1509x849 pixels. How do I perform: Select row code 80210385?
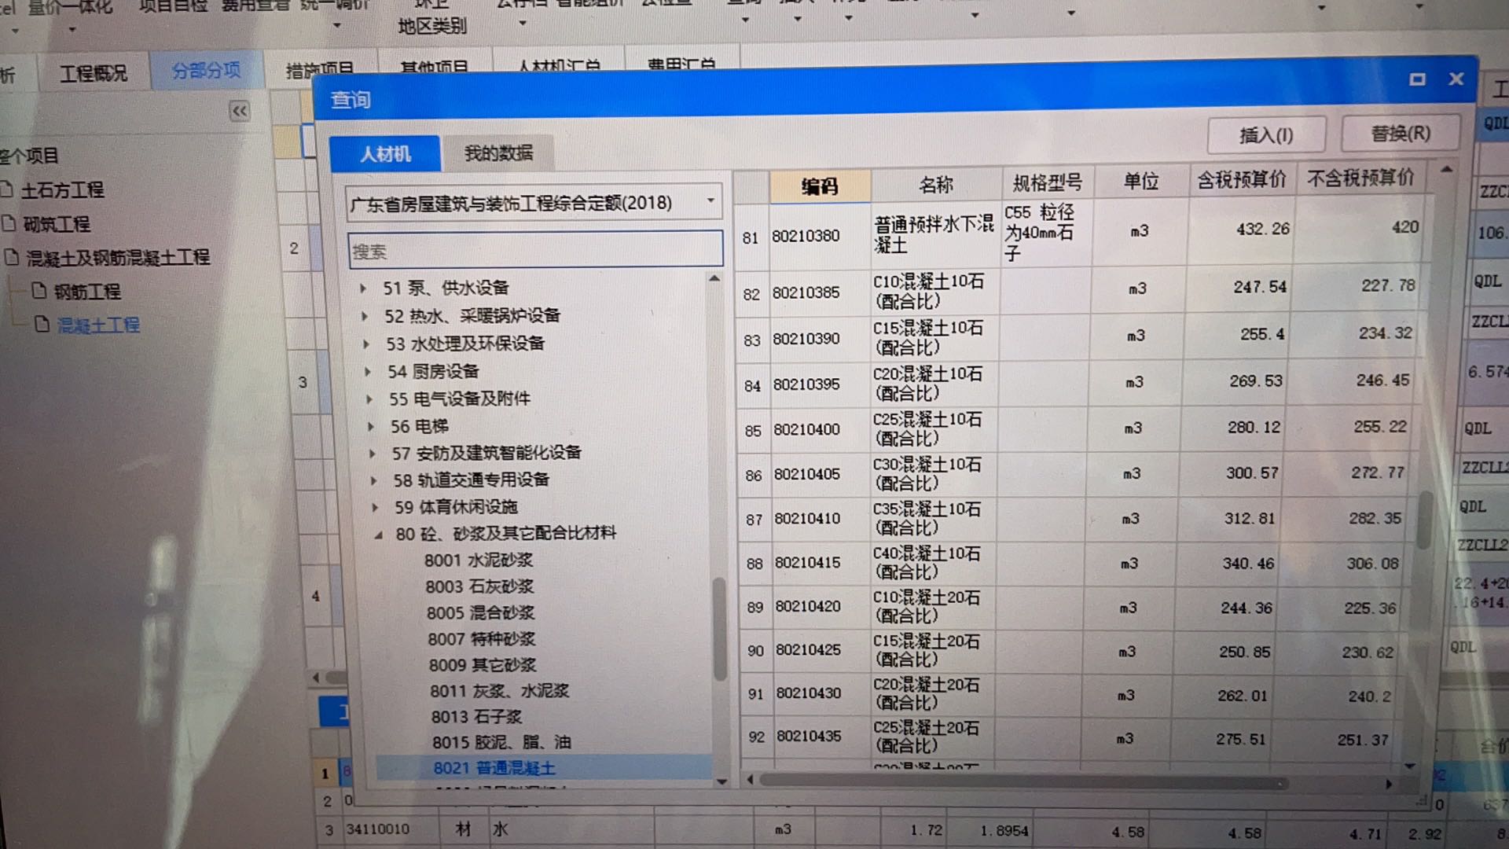coord(806,292)
